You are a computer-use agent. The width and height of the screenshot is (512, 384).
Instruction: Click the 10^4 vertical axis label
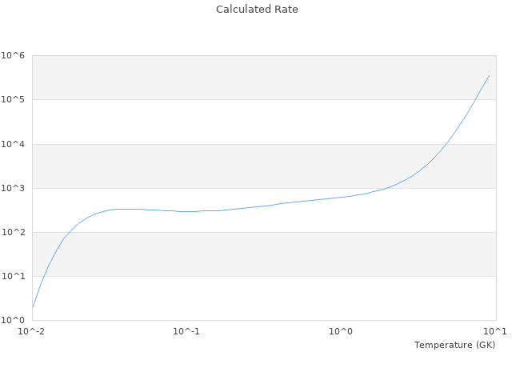click(x=13, y=144)
